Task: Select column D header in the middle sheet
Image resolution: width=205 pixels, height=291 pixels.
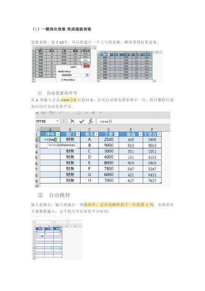Action: coord(109,129)
